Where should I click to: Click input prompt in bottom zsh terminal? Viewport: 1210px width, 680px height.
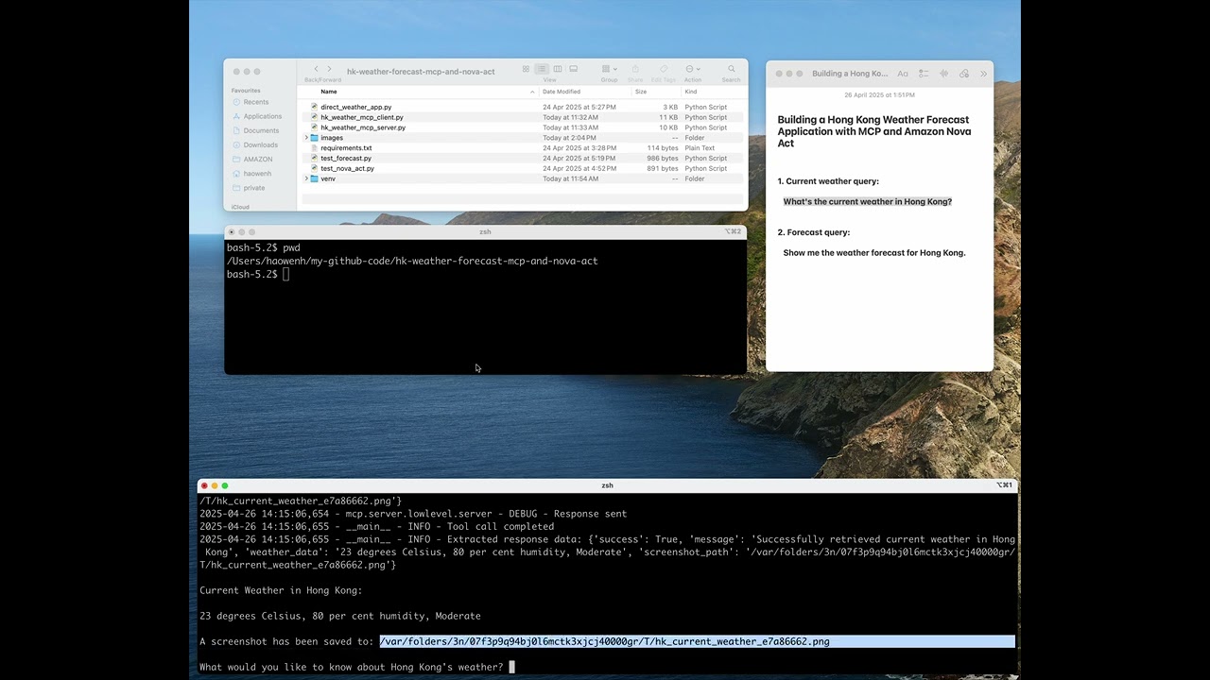(511, 667)
